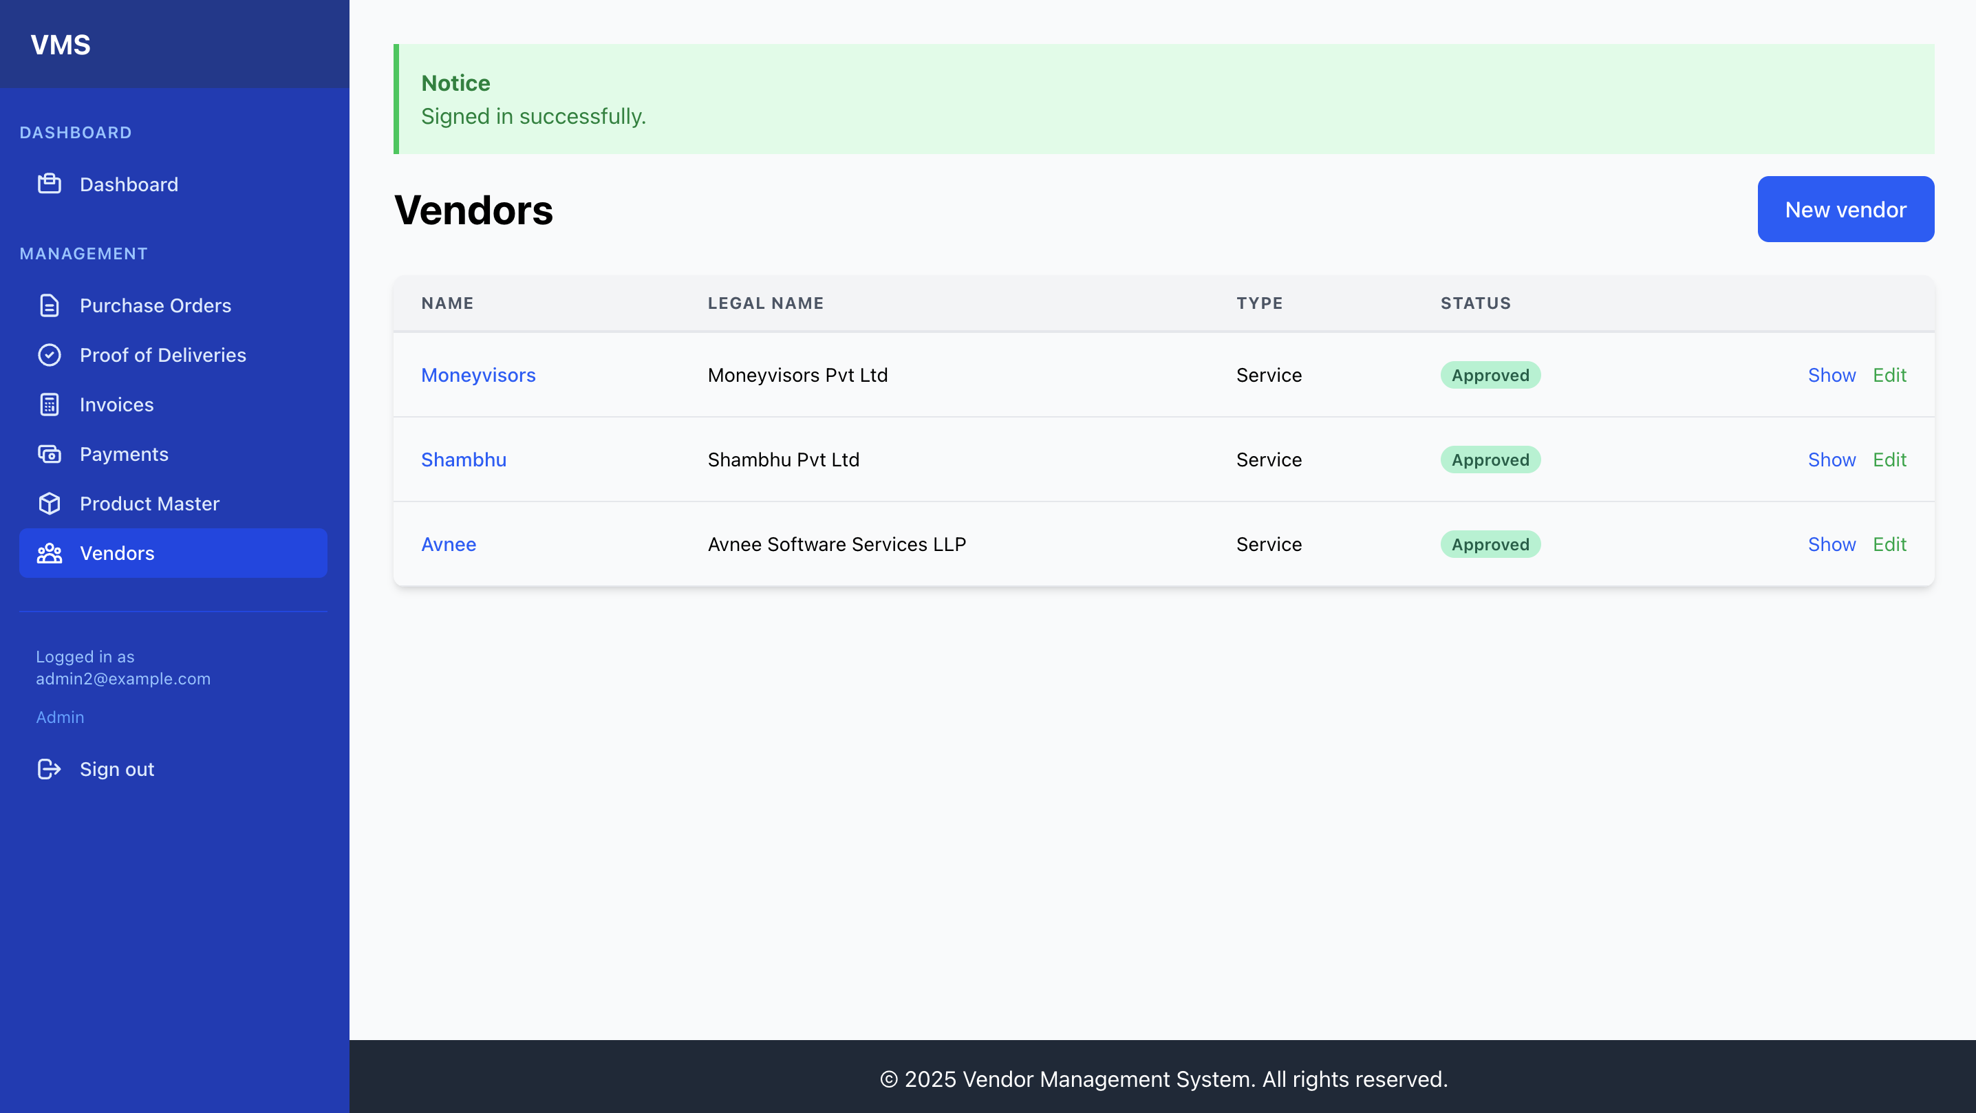This screenshot has height=1113, width=1976.
Task: Click the Sign out arrow icon
Action: pyautogui.click(x=49, y=768)
